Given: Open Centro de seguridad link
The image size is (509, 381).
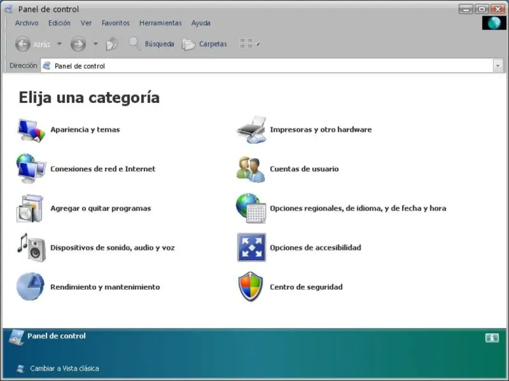Looking at the screenshot, I should [x=306, y=287].
